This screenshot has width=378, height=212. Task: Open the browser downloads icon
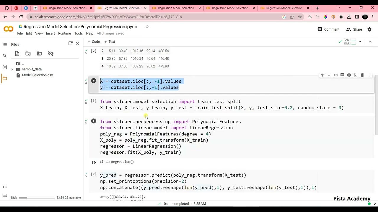click(x=349, y=17)
